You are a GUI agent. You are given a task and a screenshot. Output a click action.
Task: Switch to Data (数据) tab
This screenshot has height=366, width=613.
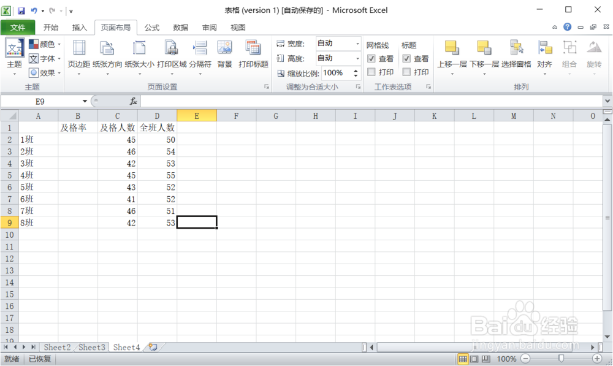click(180, 28)
